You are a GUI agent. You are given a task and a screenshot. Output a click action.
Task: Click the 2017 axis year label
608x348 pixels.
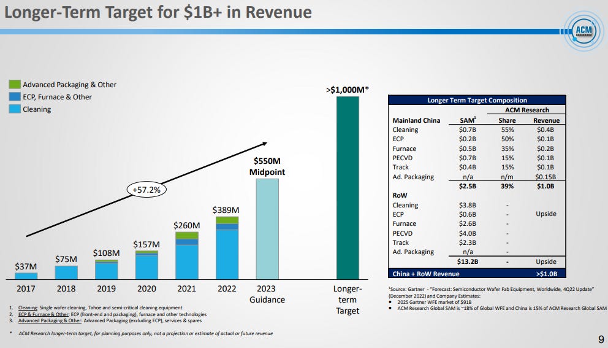coord(26,289)
